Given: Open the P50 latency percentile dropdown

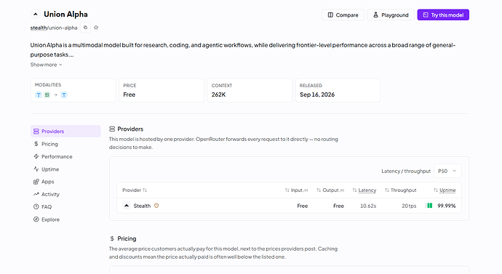Looking at the screenshot, I should (447, 171).
